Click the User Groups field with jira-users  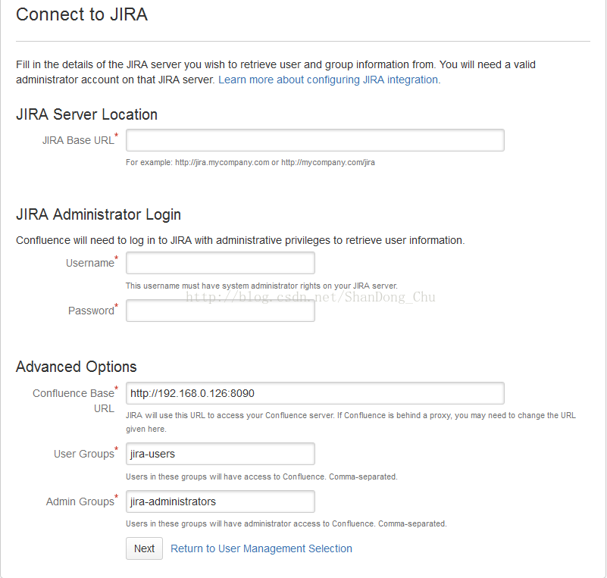(221, 454)
